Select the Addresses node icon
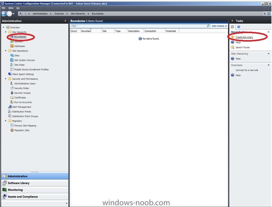 (x=12, y=46)
